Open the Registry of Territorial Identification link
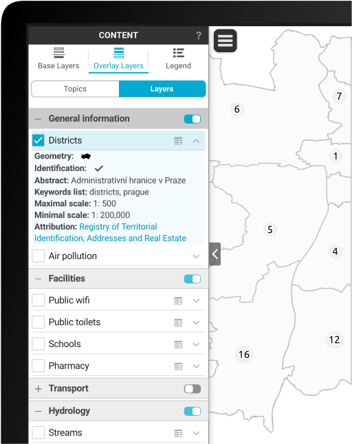Viewport: 352px width, 444px height. click(x=110, y=232)
